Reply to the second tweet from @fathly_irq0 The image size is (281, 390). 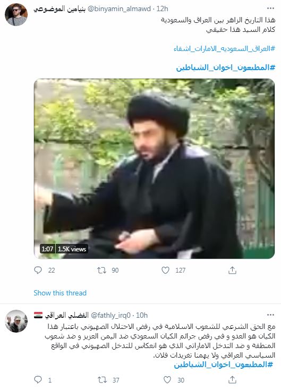click(38, 379)
